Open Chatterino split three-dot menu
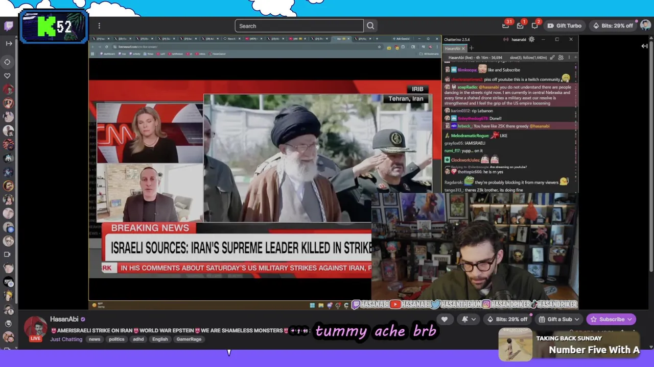The image size is (654, 367). point(569,58)
